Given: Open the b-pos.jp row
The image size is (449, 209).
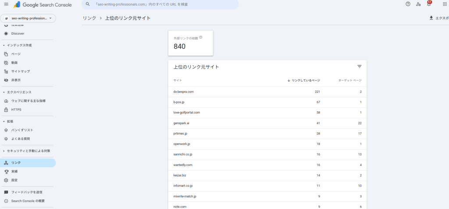Looking at the screenshot, I should pyautogui.click(x=267, y=102).
